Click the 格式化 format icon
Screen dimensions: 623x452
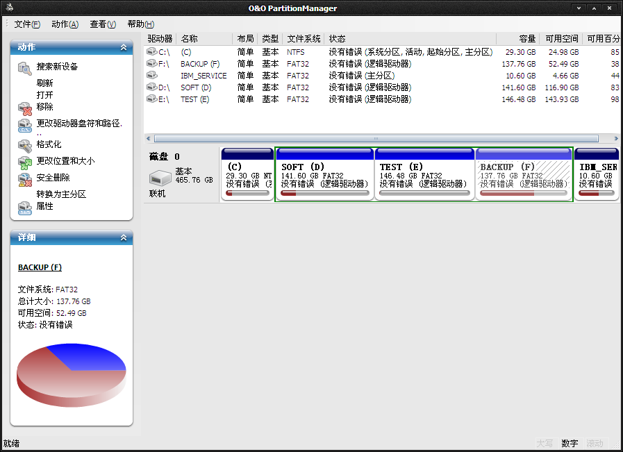[24, 146]
